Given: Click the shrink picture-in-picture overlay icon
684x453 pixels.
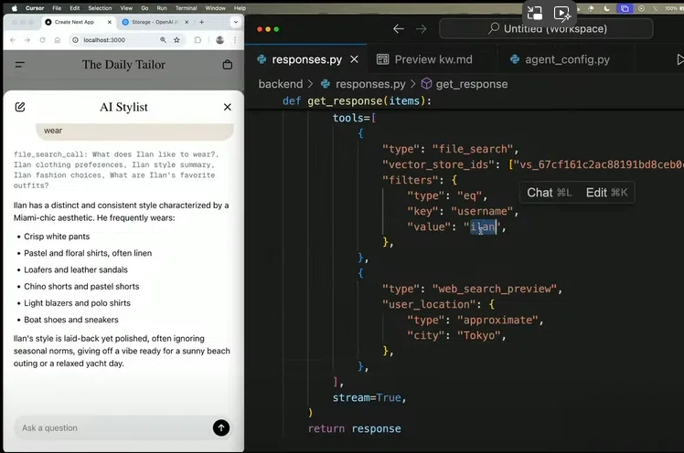Looking at the screenshot, I should click(535, 13).
